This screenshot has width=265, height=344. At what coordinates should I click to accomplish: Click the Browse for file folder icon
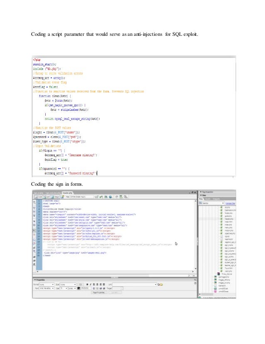(161, 284)
